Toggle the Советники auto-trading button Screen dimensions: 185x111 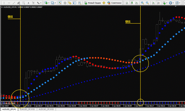point(114,3)
